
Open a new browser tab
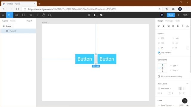[x=39, y=4]
